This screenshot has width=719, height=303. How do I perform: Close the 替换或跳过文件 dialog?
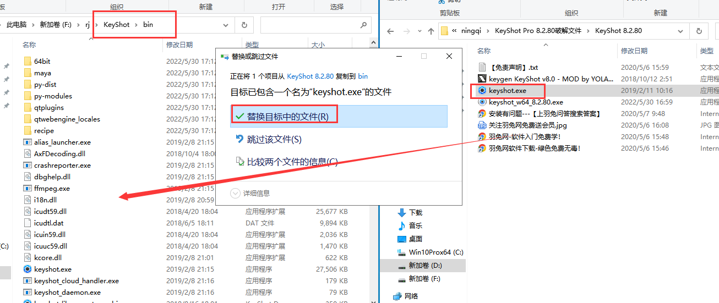coord(449,56)
